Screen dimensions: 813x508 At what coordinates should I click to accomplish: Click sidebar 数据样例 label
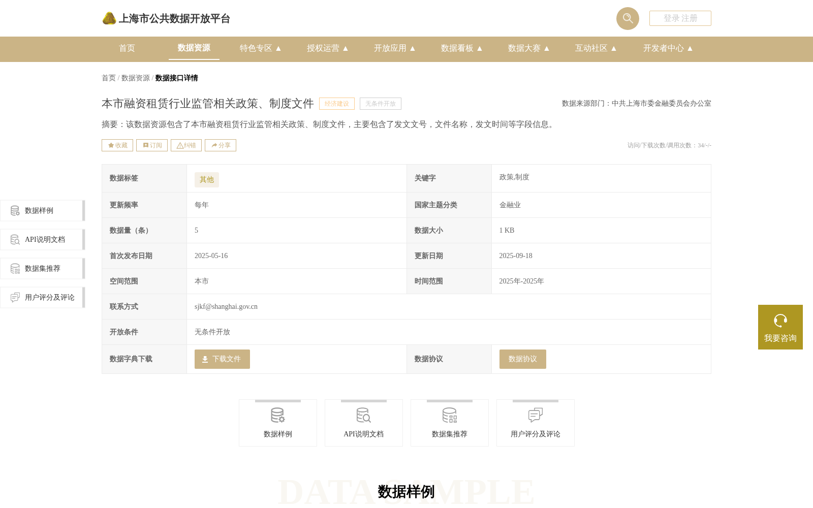tap(39, 211)
